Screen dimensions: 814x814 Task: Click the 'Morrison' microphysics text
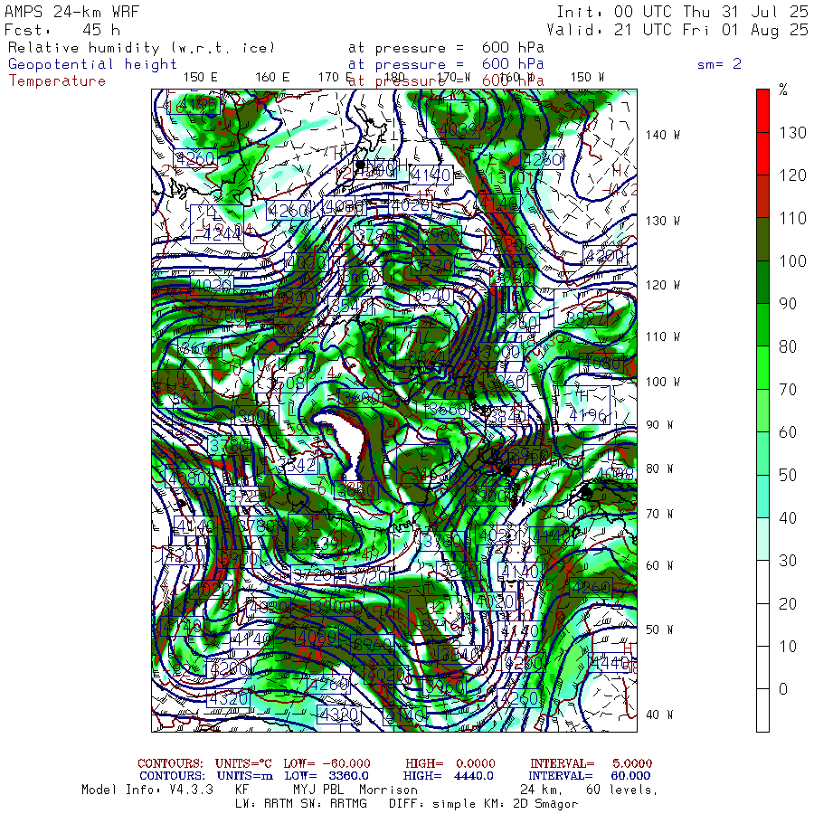388,790
